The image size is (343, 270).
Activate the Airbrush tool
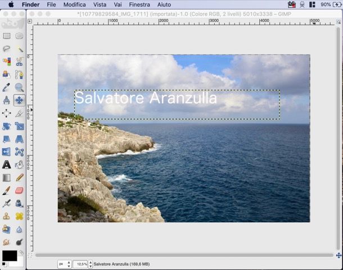pos(7,203)
